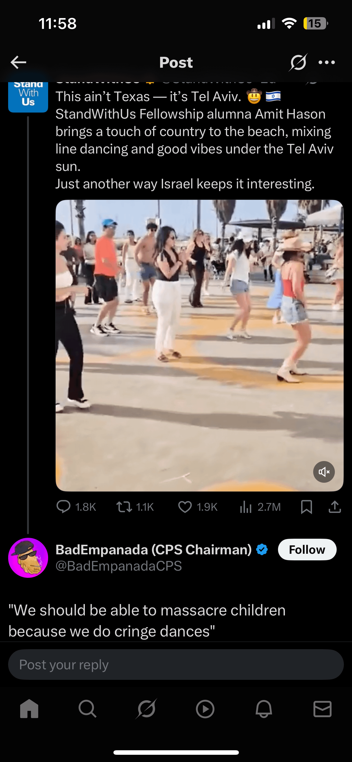Open replies via the 1.8K comment icon
This screenshot has height=762, width=352.
click(63, 507)
